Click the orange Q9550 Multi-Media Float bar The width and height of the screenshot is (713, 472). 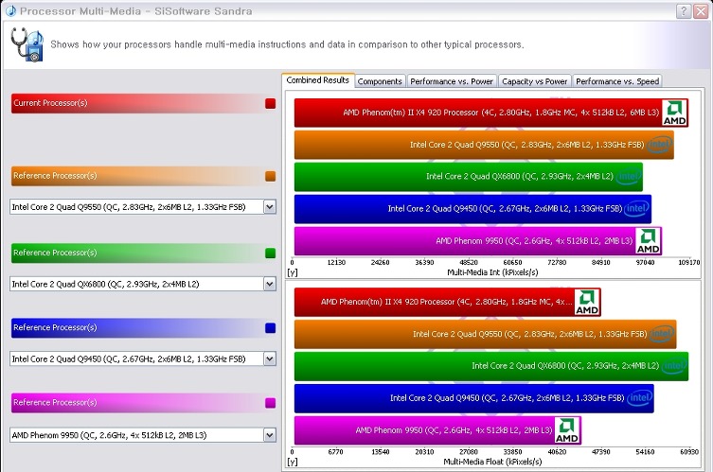click(x=485, y=334)
